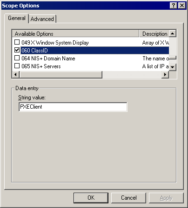This screenshot has width=188, height=208.
Task: Click the options list scroll down arrow
Action: (x=173, y=67)
